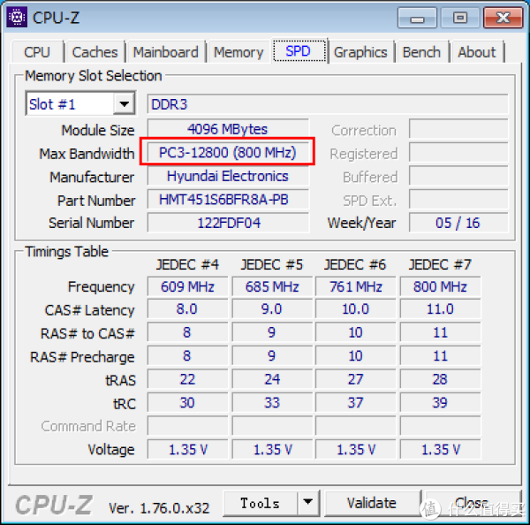
Task: Click the JEDEC #6 column header
Action: tap(355, 264)
